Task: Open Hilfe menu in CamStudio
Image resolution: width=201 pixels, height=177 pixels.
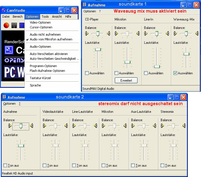Action: [68, 17]
